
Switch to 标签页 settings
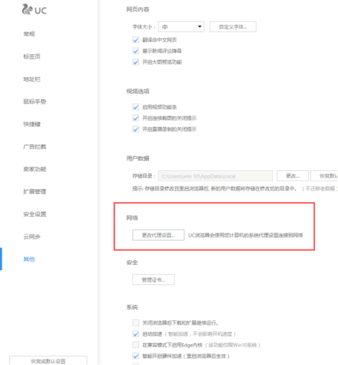32,57
